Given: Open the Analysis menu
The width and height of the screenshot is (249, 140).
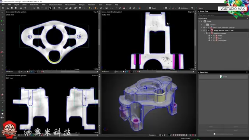Looking at the screenshot, I should (x=82, y=5).
